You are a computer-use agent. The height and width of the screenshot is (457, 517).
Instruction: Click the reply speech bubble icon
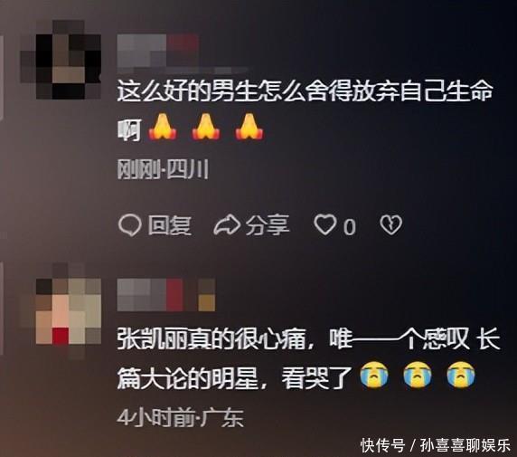[129, 225]
